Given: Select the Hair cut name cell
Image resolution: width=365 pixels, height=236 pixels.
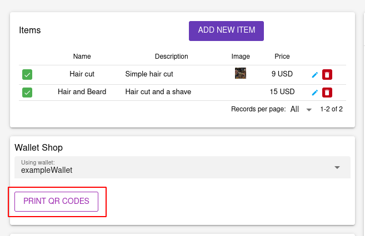Looking at the screenshot, I should pyautogui.click(x=82, y=74).
